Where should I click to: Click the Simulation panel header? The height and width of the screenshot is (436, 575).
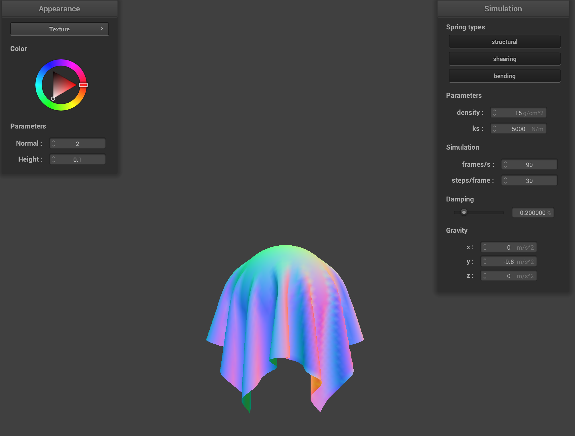503,9
